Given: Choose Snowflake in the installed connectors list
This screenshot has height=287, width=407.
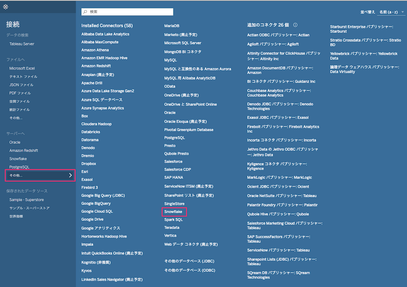Looking at the screenshot, I should pyautogui.click(x=173, y=212).
